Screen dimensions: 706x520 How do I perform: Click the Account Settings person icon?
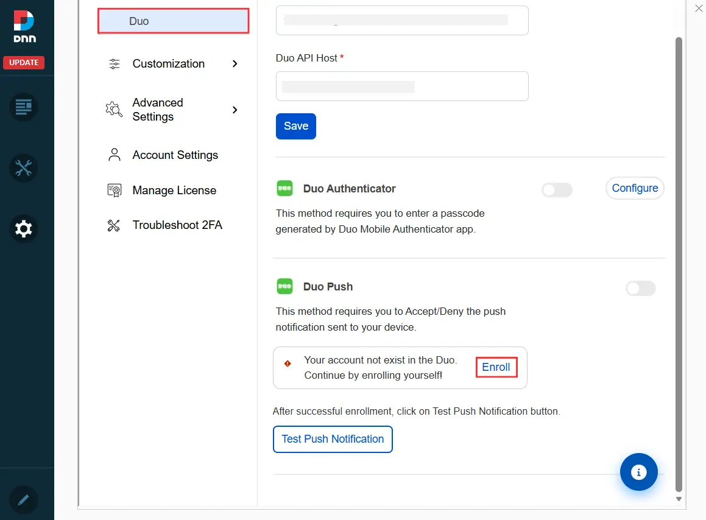(115, 155)
